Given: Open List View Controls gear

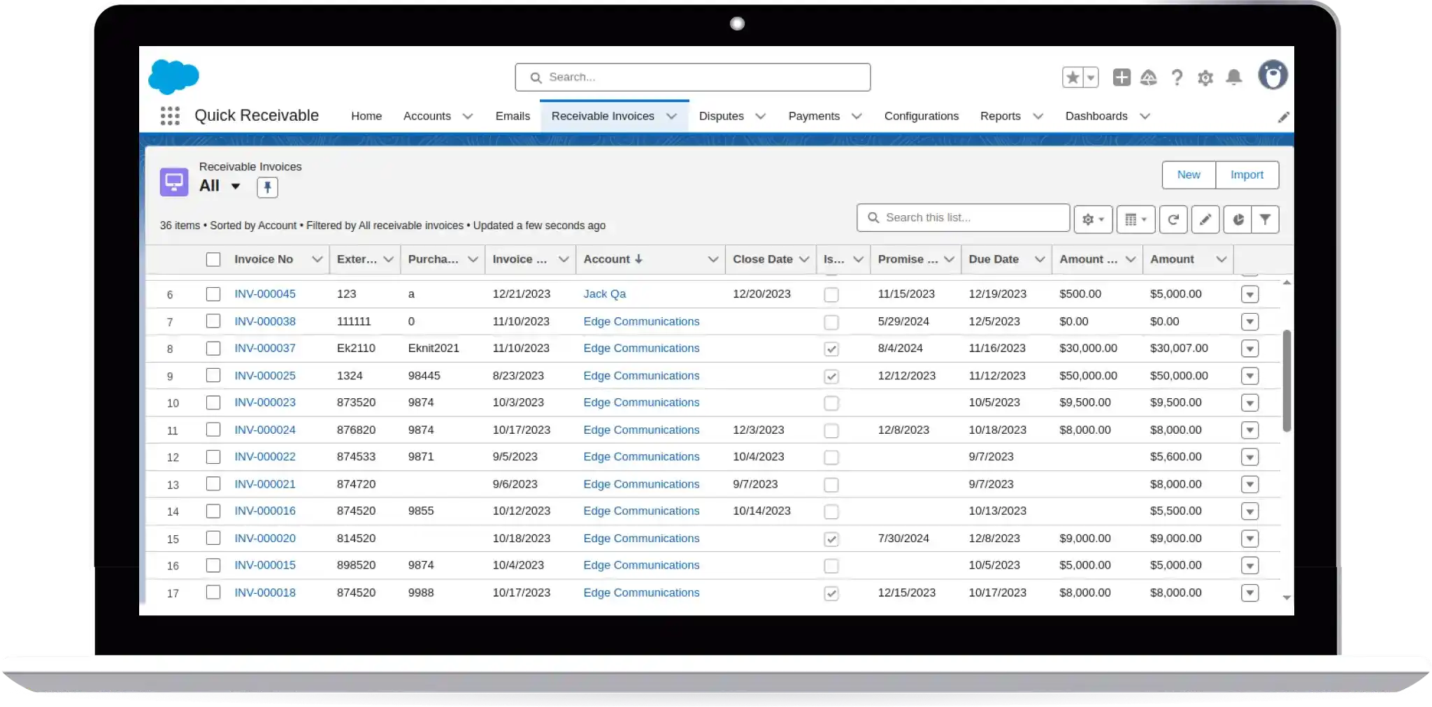Looking at the screenshot, I should pos(1093,219).
